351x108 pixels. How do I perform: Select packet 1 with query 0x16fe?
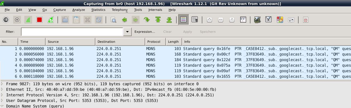[x=175, y=49]
